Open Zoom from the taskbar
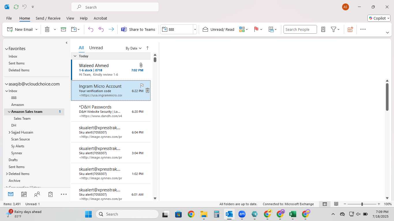Viewport: 394px width, 221px height. coord(242,214)
